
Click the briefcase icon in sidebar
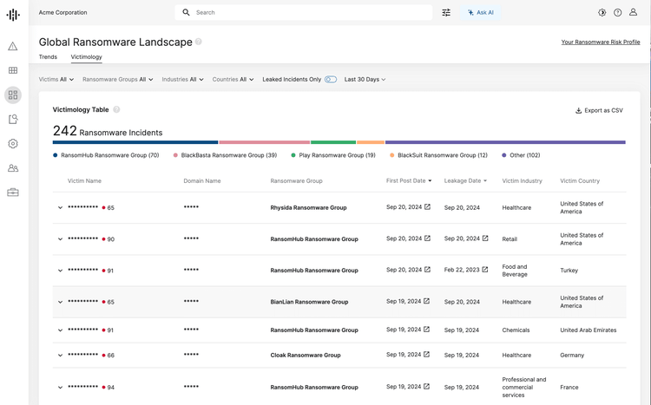coord(13,193)
